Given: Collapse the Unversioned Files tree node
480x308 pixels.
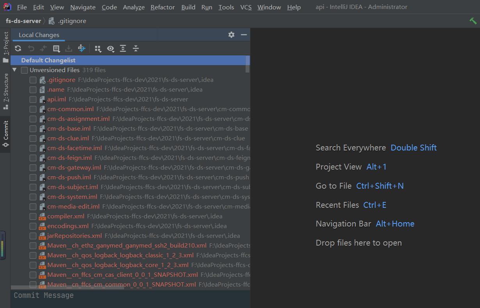Looking at the screenshot, I should (14, 70).
